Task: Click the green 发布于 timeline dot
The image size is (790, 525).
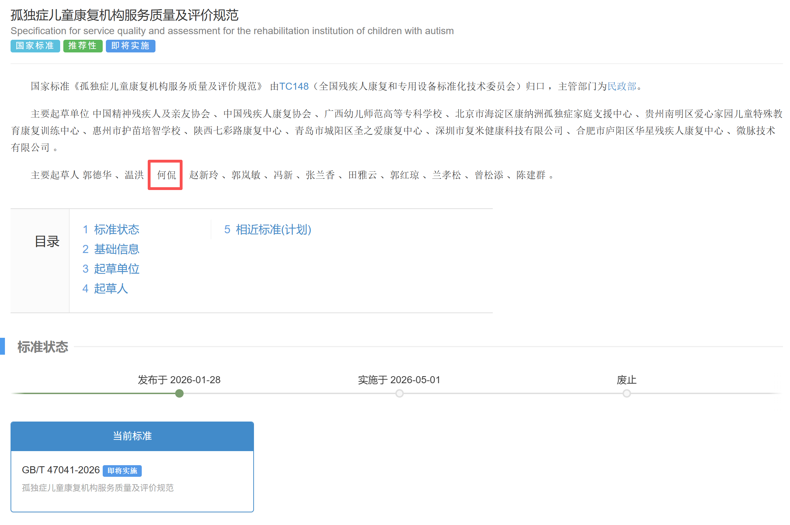Action: pos(179,393)
